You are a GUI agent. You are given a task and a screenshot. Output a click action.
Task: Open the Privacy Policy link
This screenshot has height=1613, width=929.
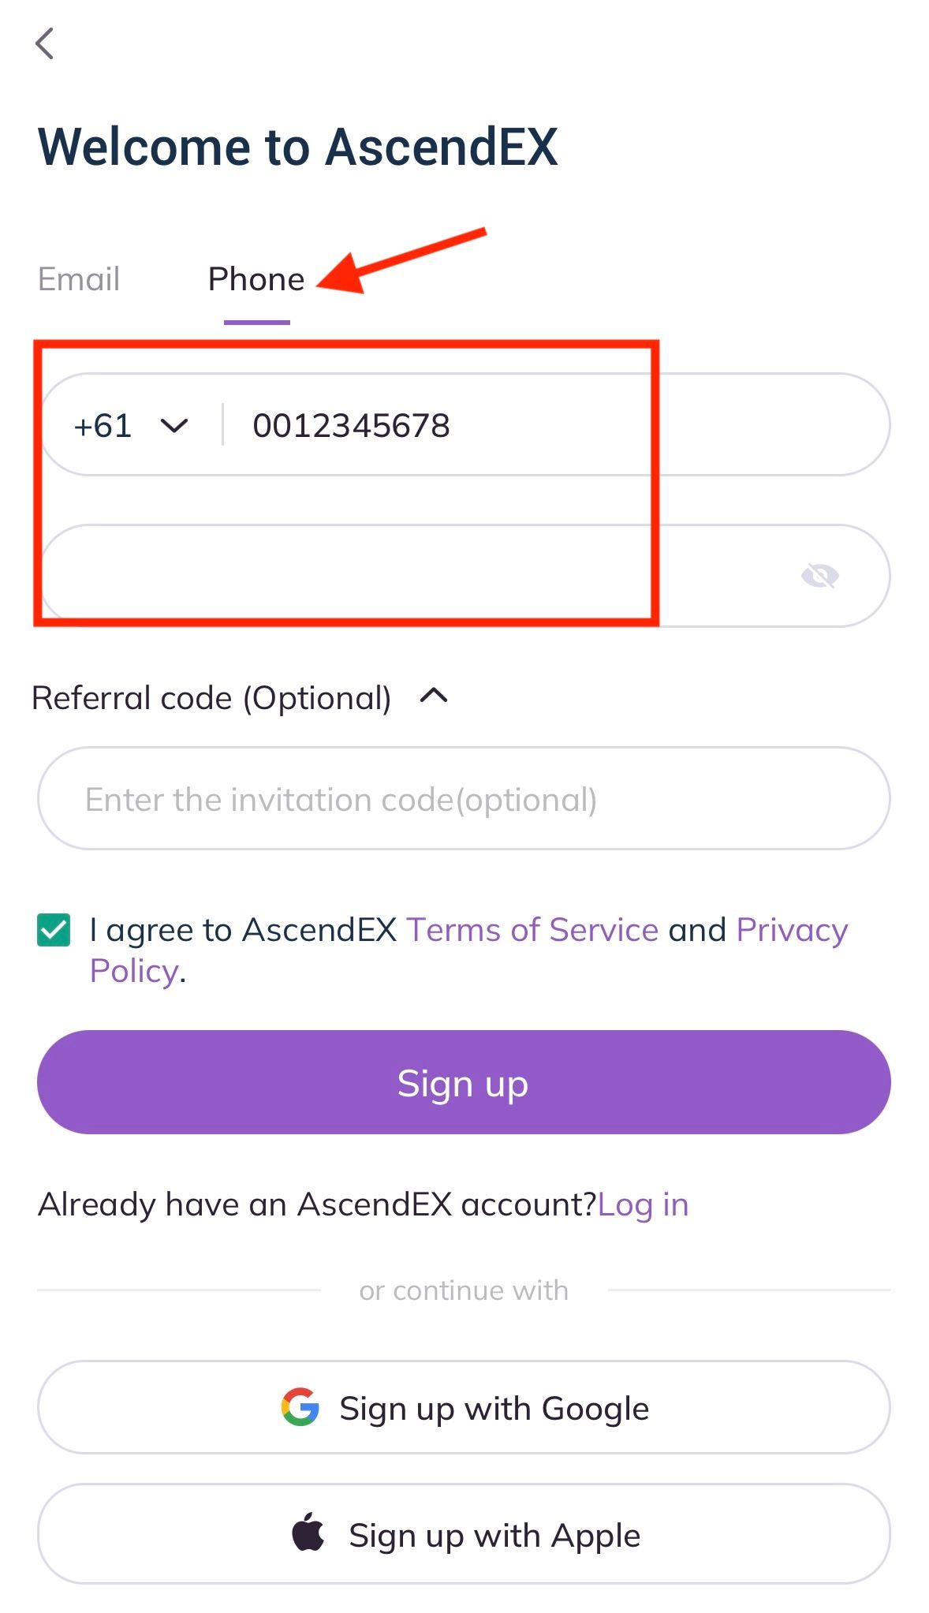point(791,930)
